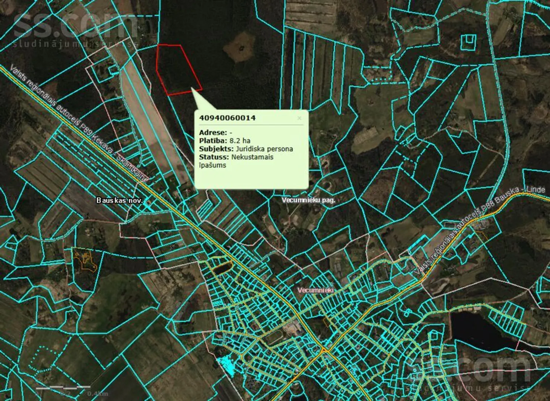Viewport: 550px width, 401px height.
Task: Click the 'Adrese:' line in popup
Action: pyautogui.click(x=215, y=133)
